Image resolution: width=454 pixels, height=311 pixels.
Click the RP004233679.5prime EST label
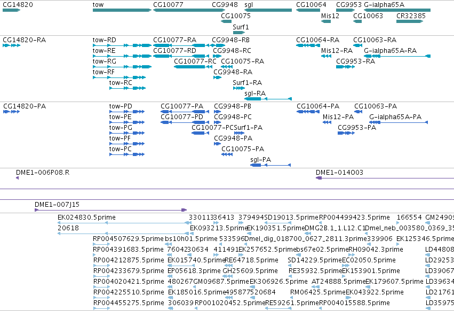tap(129, 271)
